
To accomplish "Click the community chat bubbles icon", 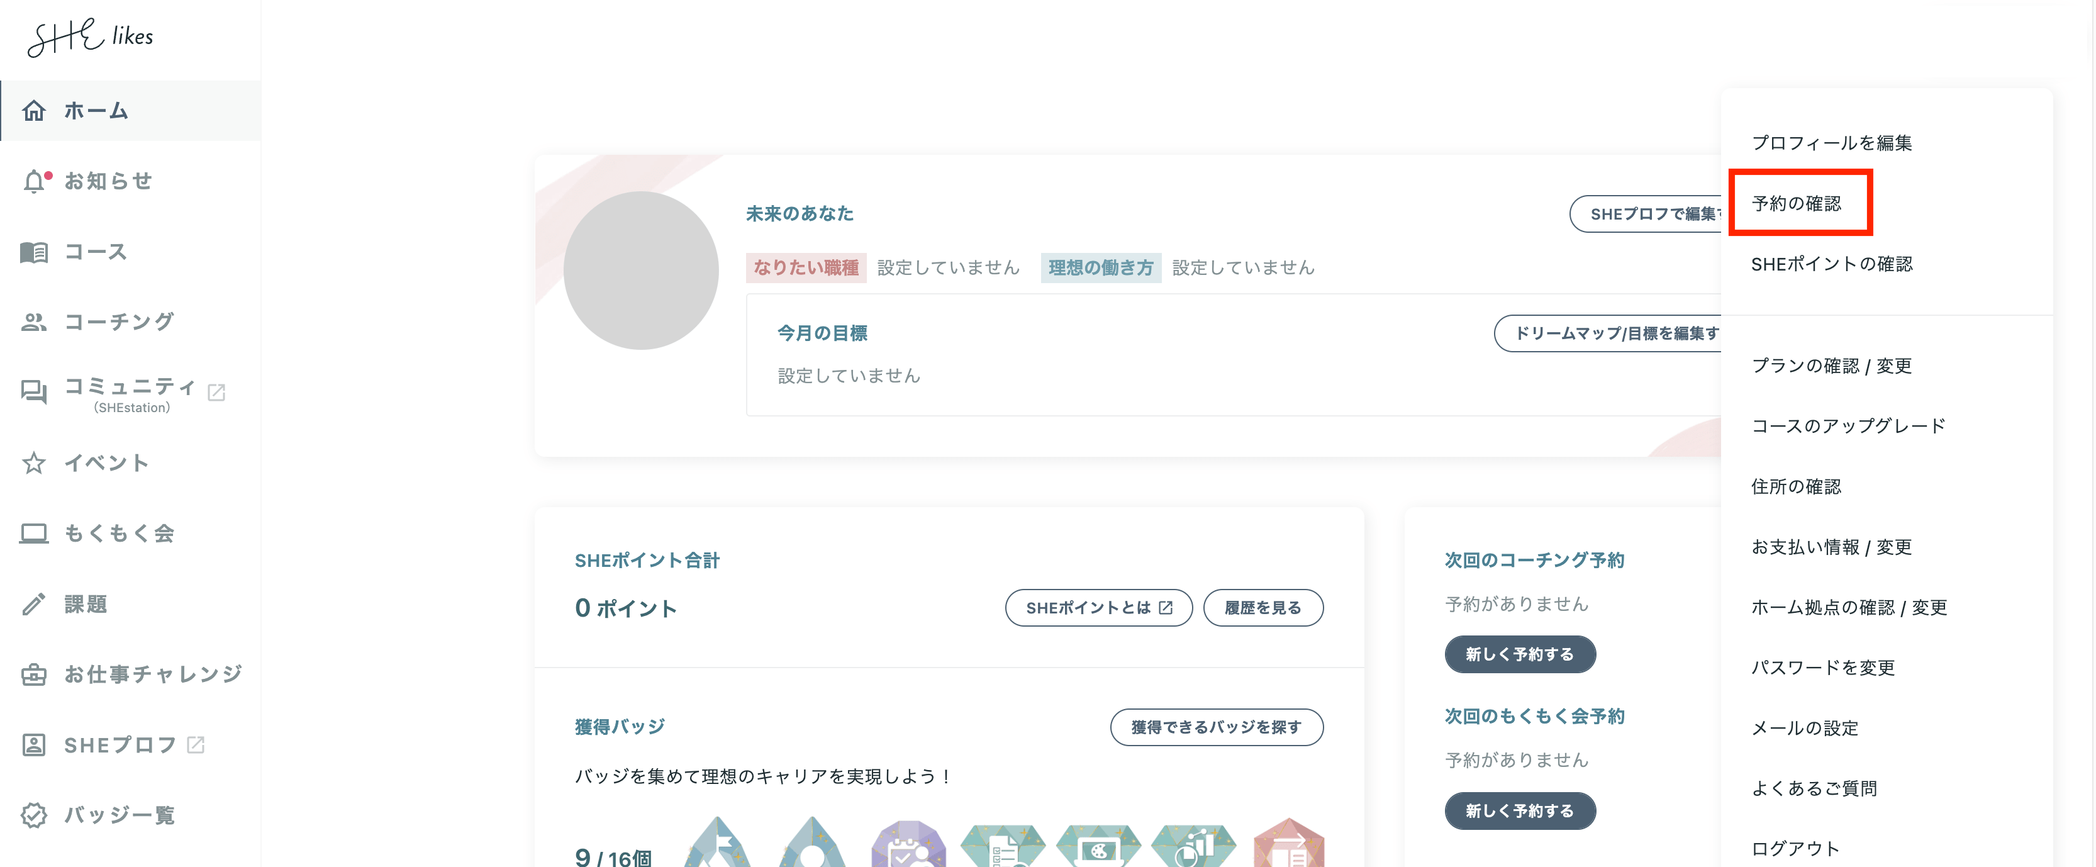I will (x=34, y=393).
